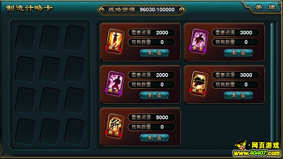Screen dimensions: 283x159
Task: Click the 战略资源 resource counter bar
Action: tap(141, 9)
